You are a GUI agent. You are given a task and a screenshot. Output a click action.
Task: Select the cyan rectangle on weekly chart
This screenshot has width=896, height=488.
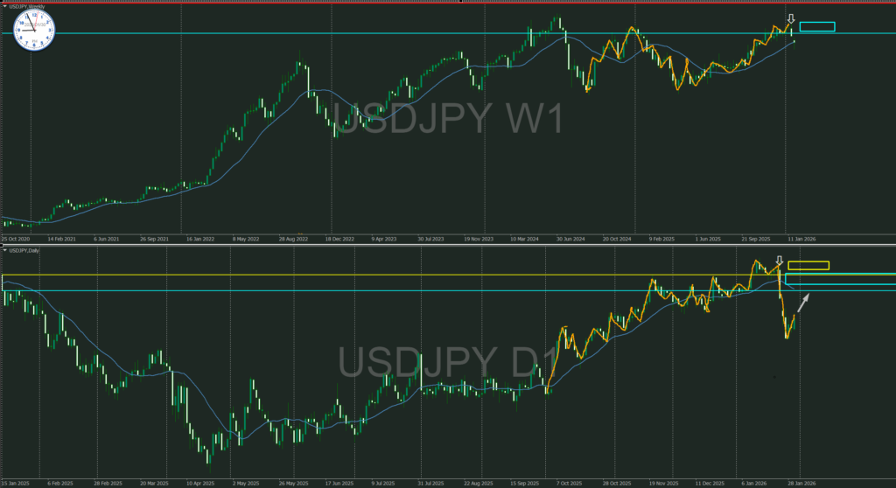click(x=817, y=26)
